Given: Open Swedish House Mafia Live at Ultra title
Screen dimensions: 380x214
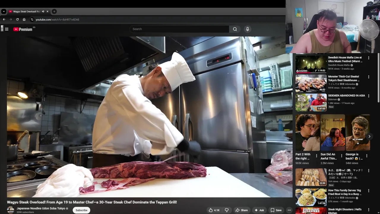Looking at the screenshot, I should coord(345,59).
